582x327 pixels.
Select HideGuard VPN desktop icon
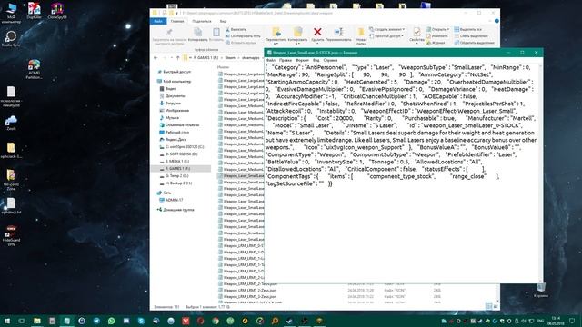point(11,235)
